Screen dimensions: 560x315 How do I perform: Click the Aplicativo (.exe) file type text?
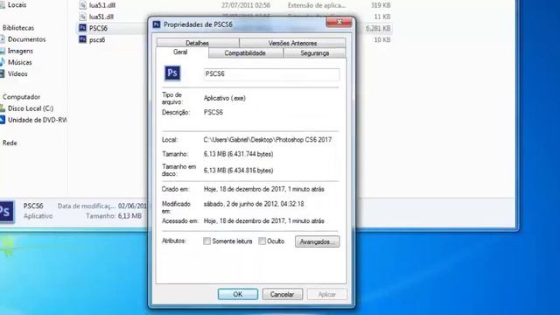(x=225, y=98)
